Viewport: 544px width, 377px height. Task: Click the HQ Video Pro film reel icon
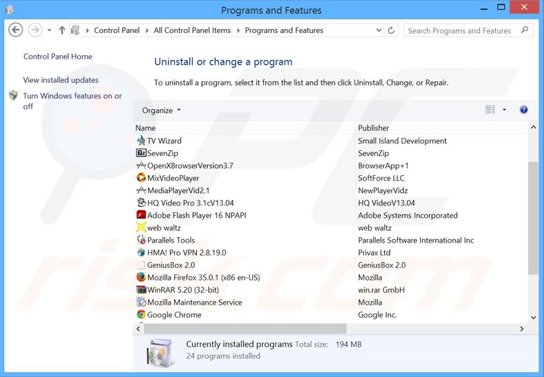point(141,203)
